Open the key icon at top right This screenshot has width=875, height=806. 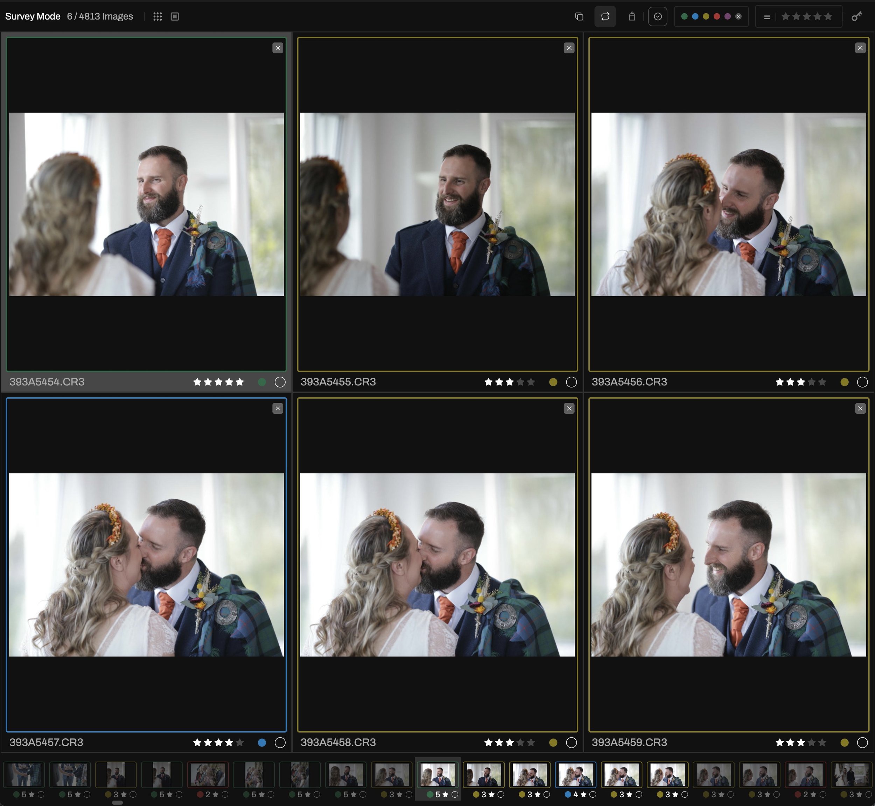(x=857, y=16)
